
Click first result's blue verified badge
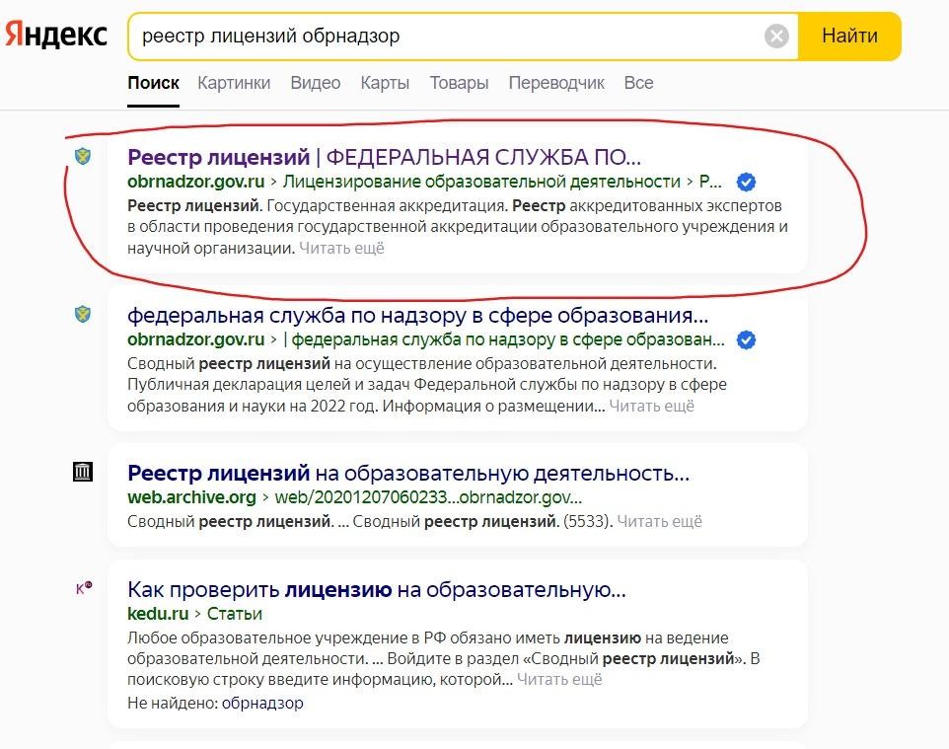[x=747, y=182]
